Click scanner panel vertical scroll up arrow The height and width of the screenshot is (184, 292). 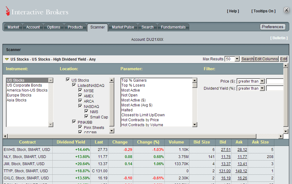pyautogui.click(x=286, y=66)
